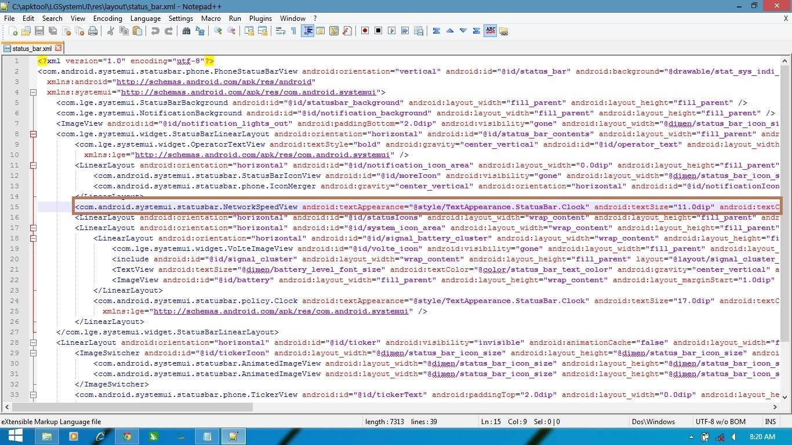792x445 pixels.
Task: Select the status_bar.xml tab
Action: (x=31, y=49)
